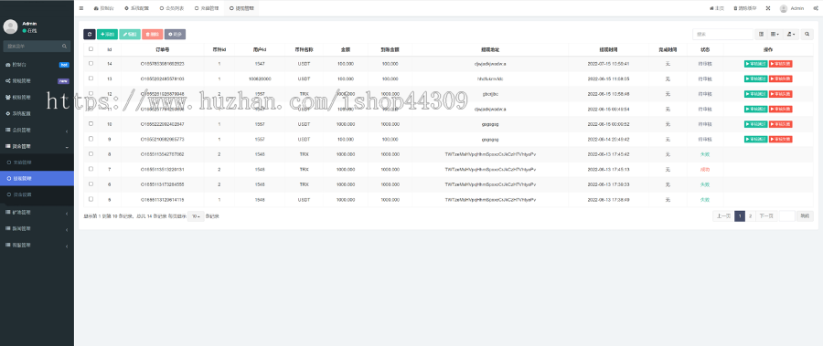The height and width of the screenshot is (346, 823).
Task: Click the red 删除 (delete) button
Action: tap(152, 34)
